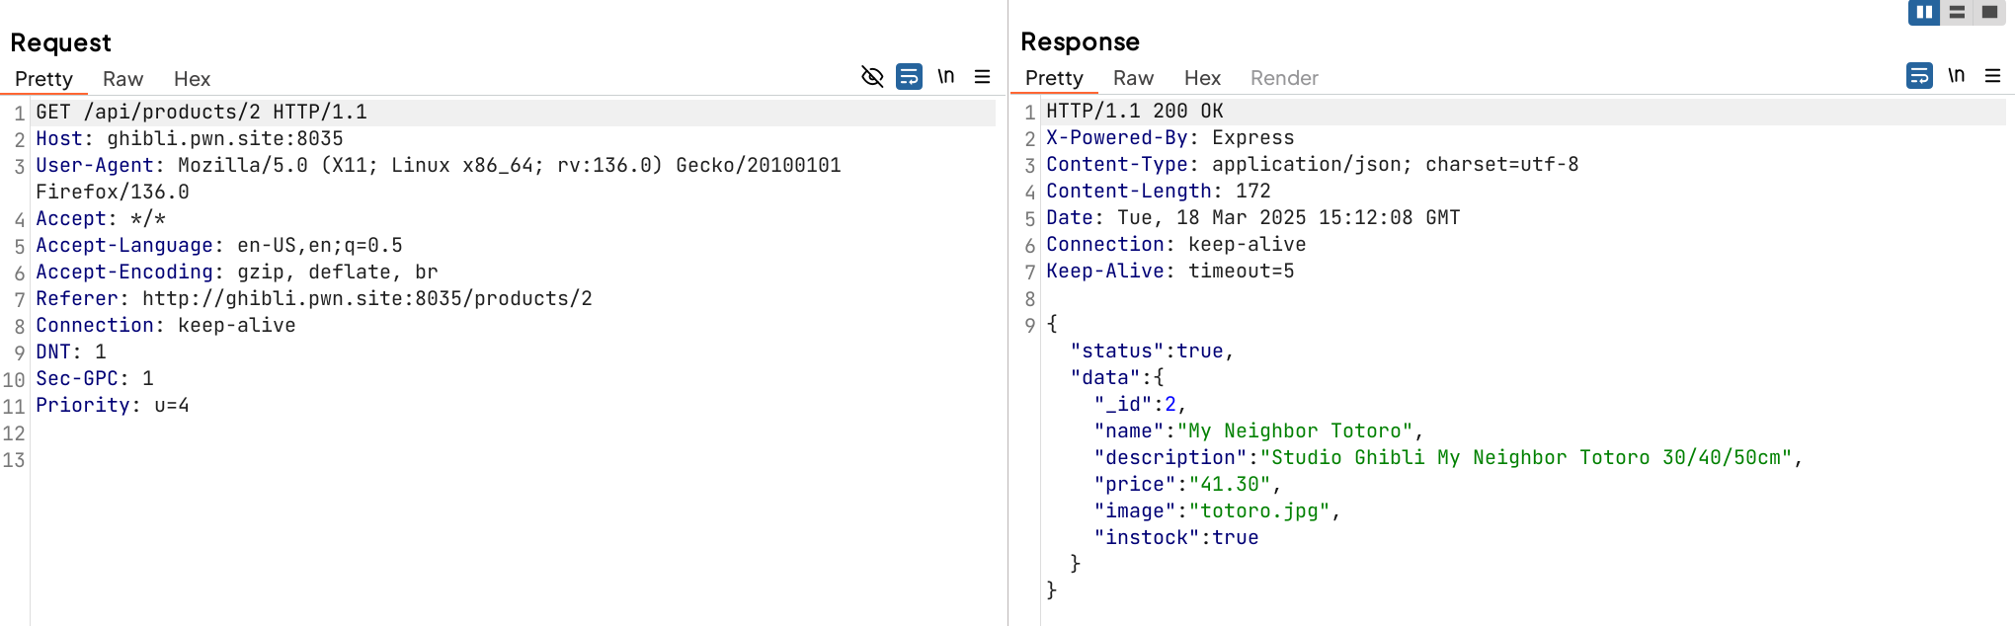Open the Response Render tab
2015x626 pixels.
pyautogui.click(x=1284, y=78)
